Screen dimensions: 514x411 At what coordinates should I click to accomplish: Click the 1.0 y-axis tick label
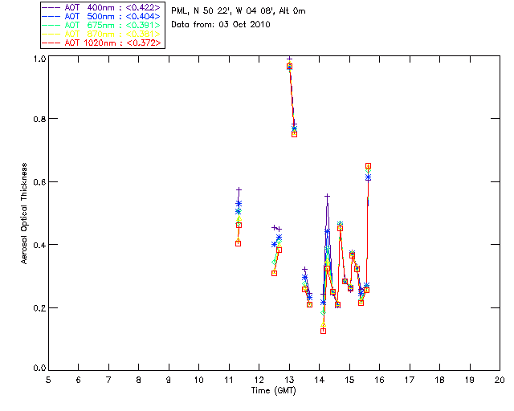(x=39, y=59)
